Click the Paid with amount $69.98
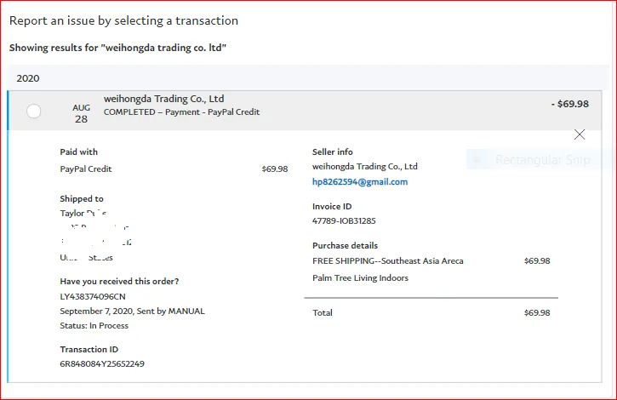The height and width of the screenshot is (400, 617). click(275, 169)
